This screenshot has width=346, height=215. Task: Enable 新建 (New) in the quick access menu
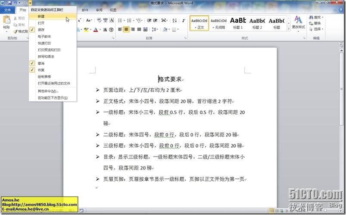[53, 16]
